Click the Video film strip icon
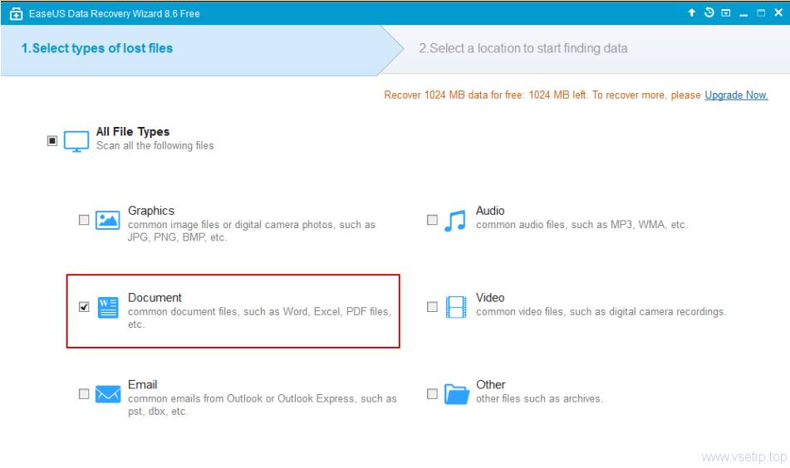The width and height of the screenshot is (790, 468). tap(456, 307)
